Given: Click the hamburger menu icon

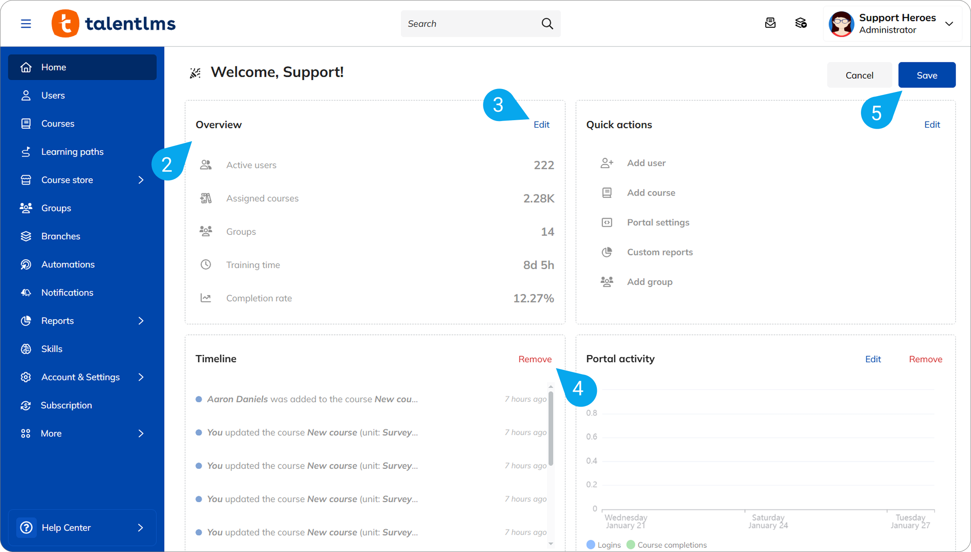Looking at the screenshot, I should (26, 24).
